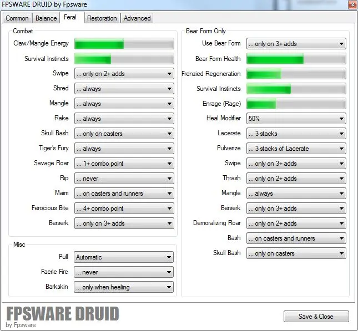Change the Frenzied Regeneration slider
Image resolution: width=358 pixels, height=331 pixels.
tap(296, 74)
